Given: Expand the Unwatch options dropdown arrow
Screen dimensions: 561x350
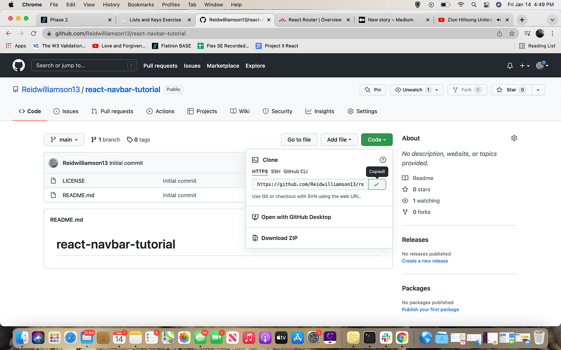Looking at the screenshot, I should 437,90.
